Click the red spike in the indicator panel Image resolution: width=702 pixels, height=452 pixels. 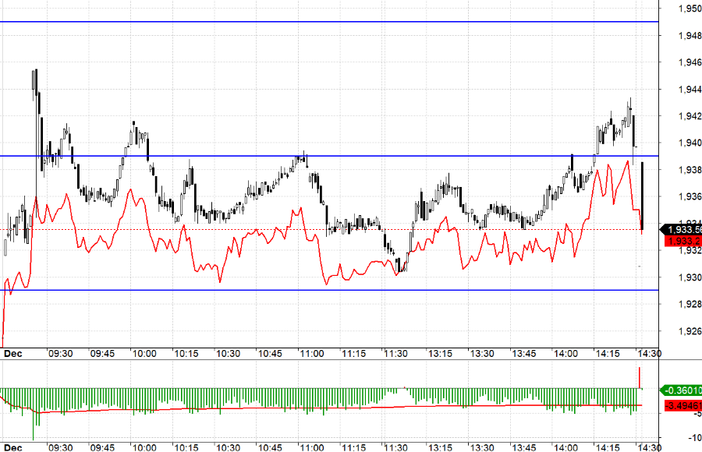[x=639, y=377]
